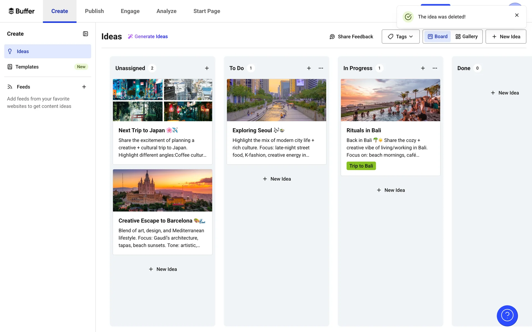Open In Progress column more options
This screenshot has height=332, width=532.
pyautogui.click(x=435, y=68)
